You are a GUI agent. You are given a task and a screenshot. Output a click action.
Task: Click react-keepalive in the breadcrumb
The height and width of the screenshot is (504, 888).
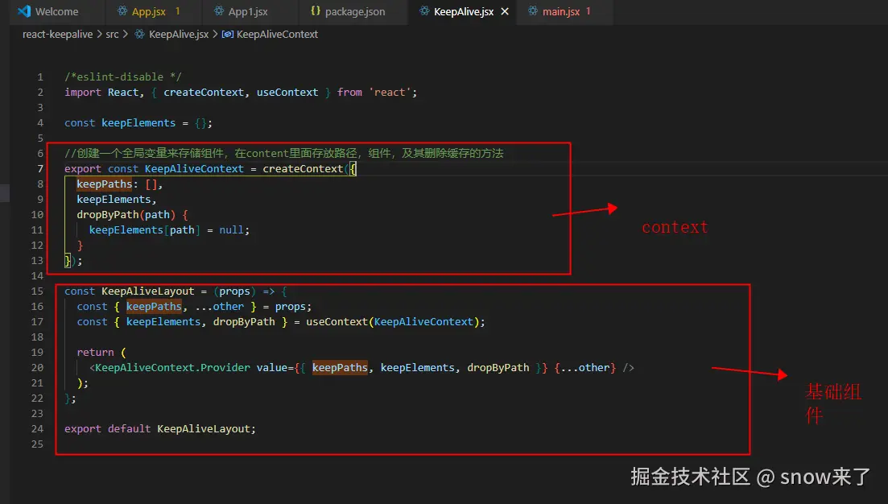coord(57,34)
